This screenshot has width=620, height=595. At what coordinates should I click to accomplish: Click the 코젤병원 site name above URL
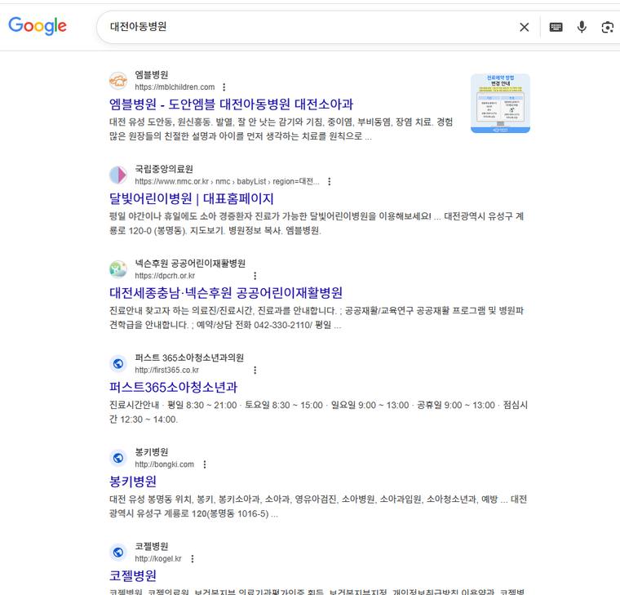click(152, 547)
